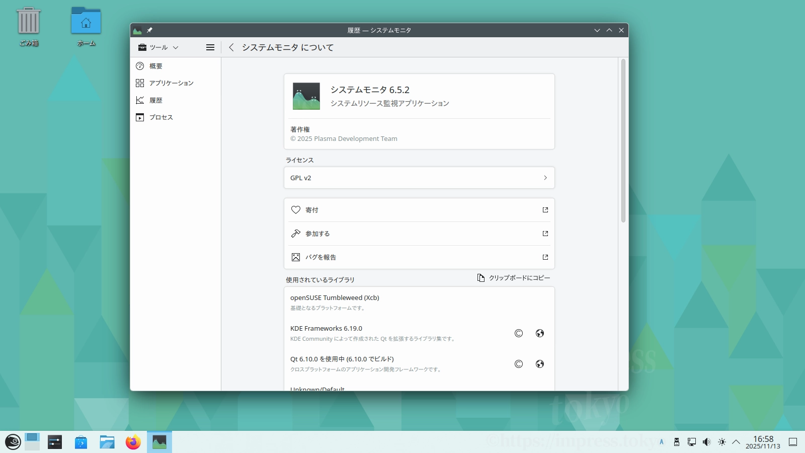Screen dimensions: 805x453
Task: Expand the ツール dropdown menu
Action: [x=158, y=47]
